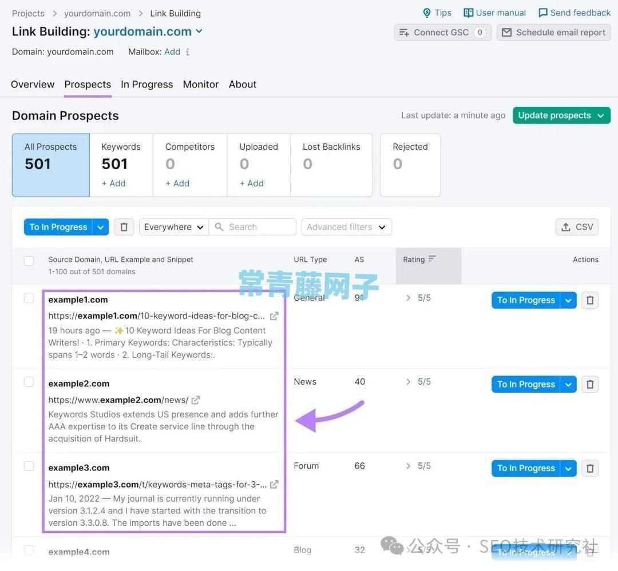Open the Tips lightbulb icon
Image resolution: width=618 pixels, height=571 pixels.
[x=427, y=13]
